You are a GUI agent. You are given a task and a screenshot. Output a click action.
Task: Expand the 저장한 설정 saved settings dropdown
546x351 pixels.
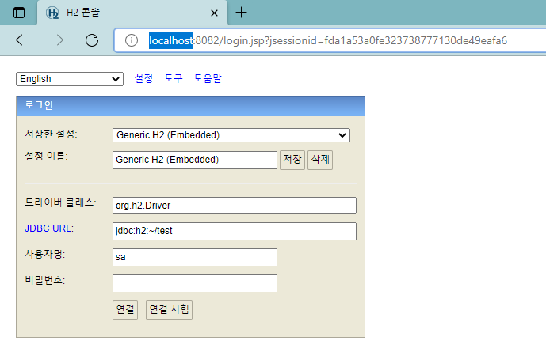pos(231,135)
